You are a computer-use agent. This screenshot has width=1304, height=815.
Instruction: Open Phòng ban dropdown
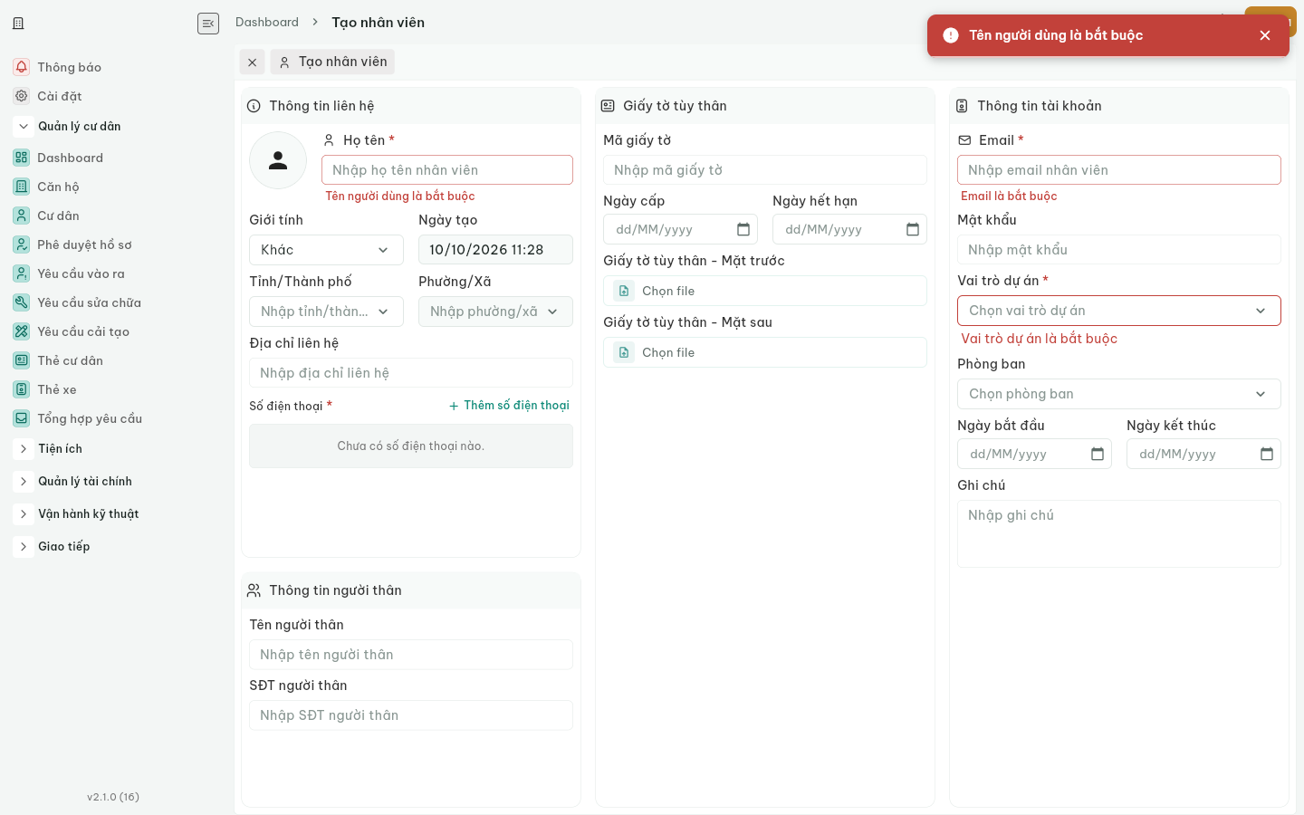(1119, 394)
